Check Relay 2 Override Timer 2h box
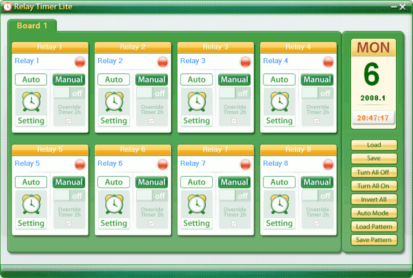 point(152,121)
